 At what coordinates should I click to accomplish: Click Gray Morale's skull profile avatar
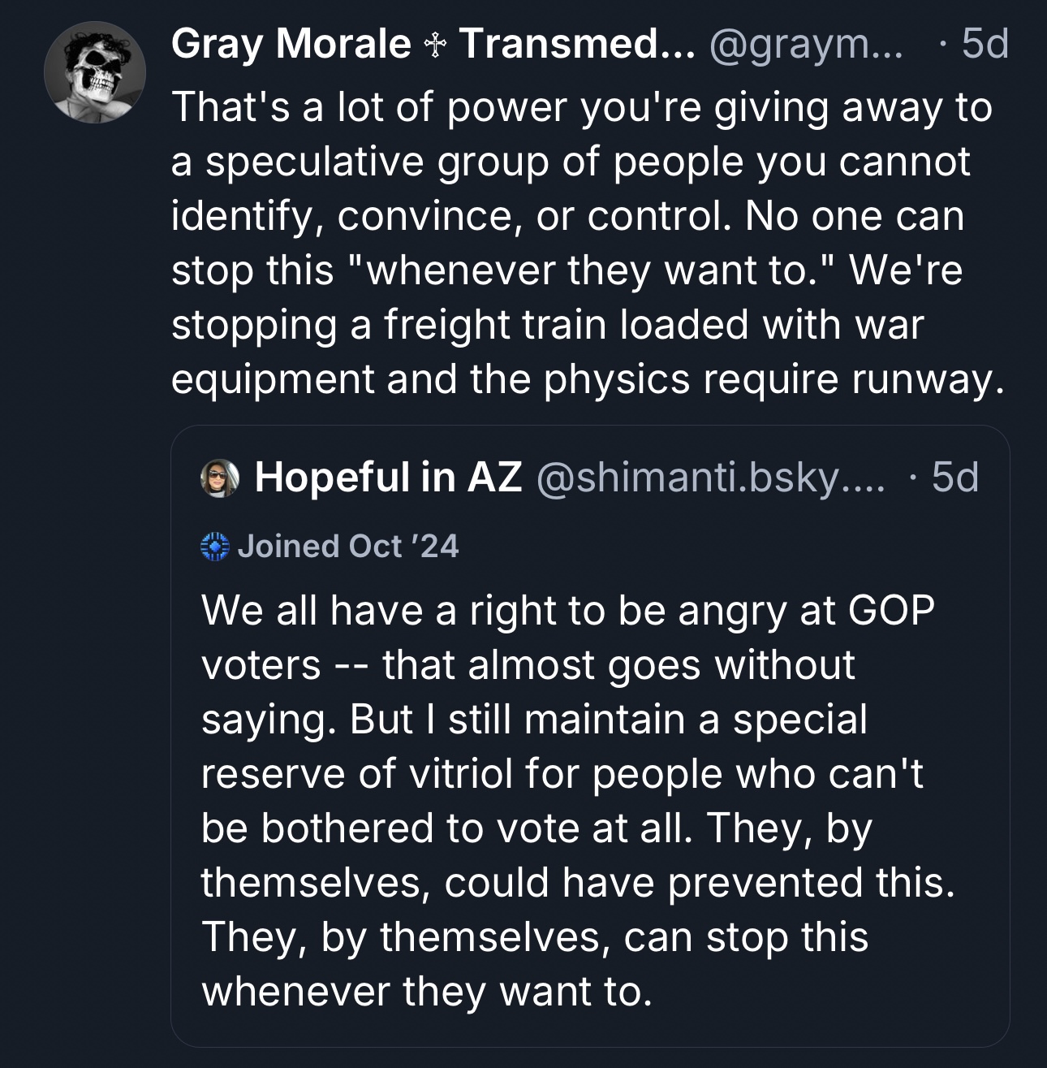(x=95, y=73)
